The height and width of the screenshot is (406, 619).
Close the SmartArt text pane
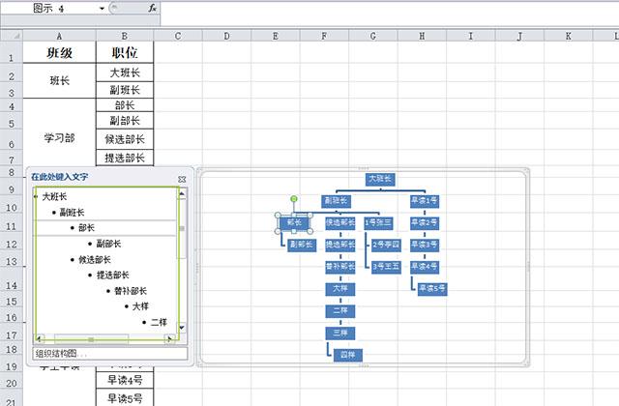click(182, 179)
